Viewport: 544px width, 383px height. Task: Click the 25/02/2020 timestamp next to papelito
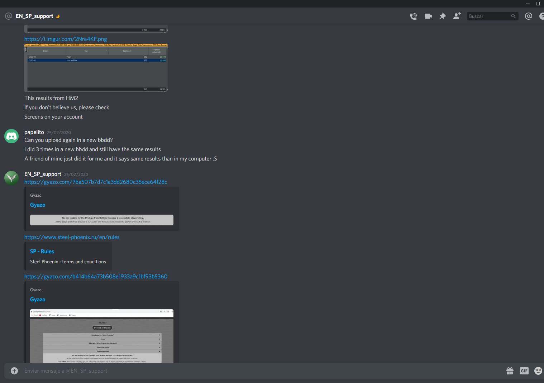59,133
